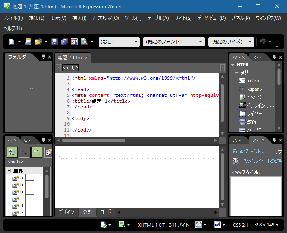Screen dimensions: 287x233
Task: Click color value box of attribute a.
Action: pos(30,178)
